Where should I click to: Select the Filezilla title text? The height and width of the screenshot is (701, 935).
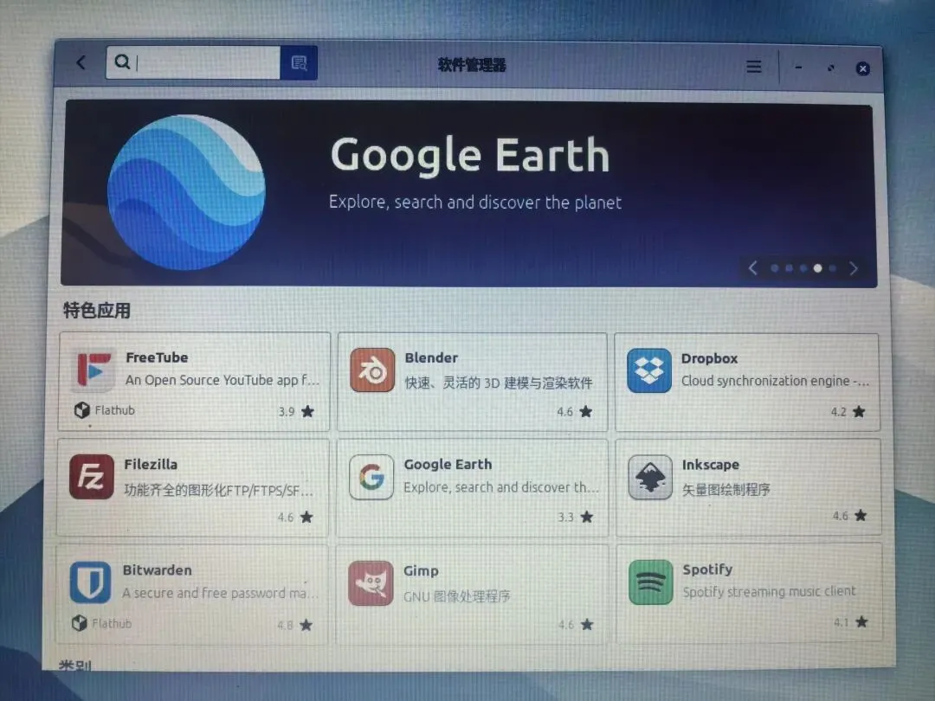click(151, 464)
